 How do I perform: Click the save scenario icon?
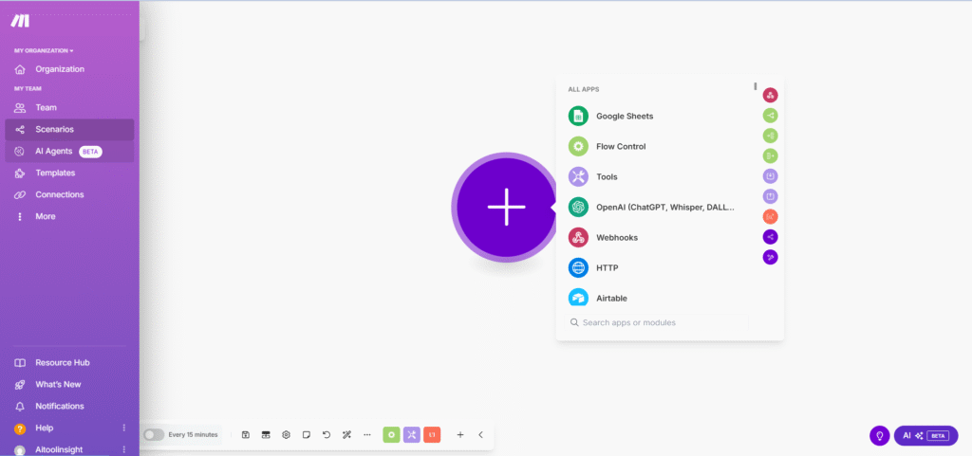point(246,435)
